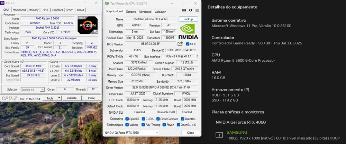Click the Ryzen 5 logo in CPU-Z
The width and height of the screenshot is (346, 144).
pyautogui.click(x=88, y=25)
